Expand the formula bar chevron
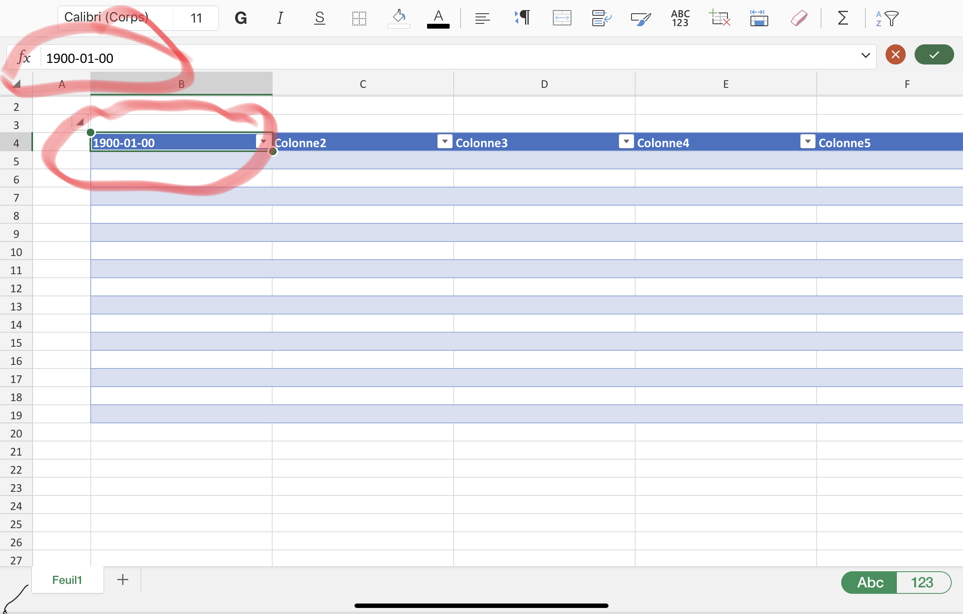 pos(865,55)
